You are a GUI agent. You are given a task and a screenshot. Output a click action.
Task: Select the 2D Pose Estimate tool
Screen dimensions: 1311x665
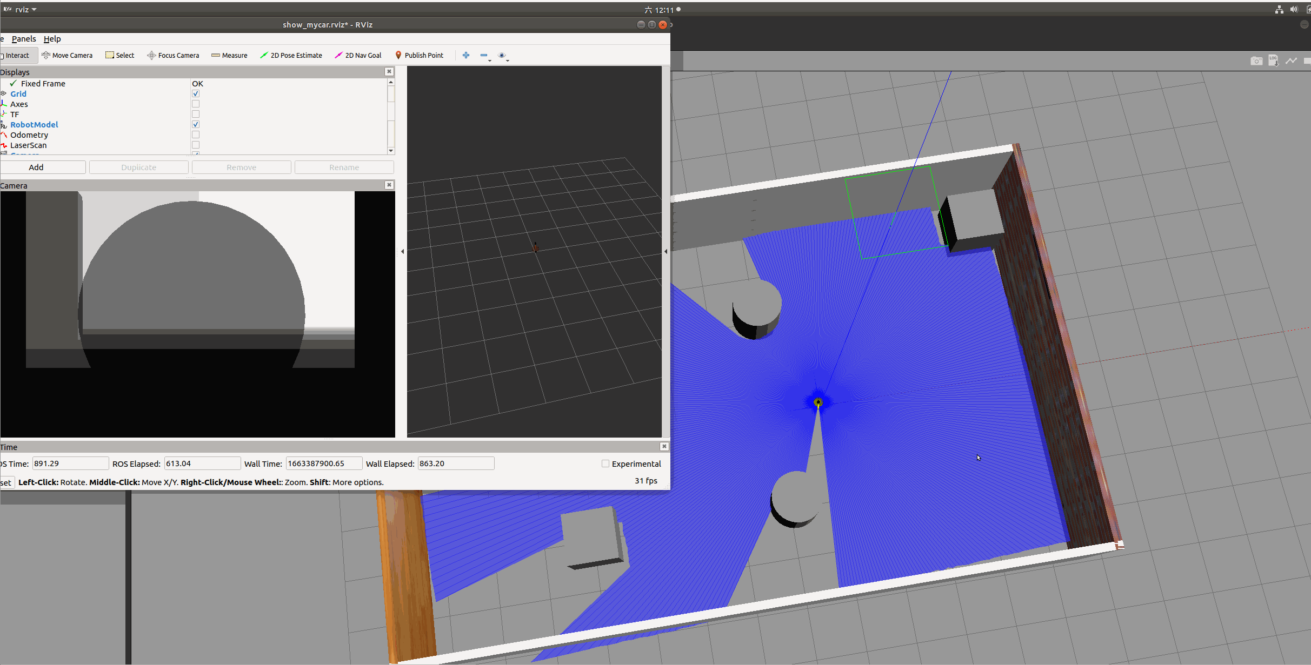click(291, 55)
